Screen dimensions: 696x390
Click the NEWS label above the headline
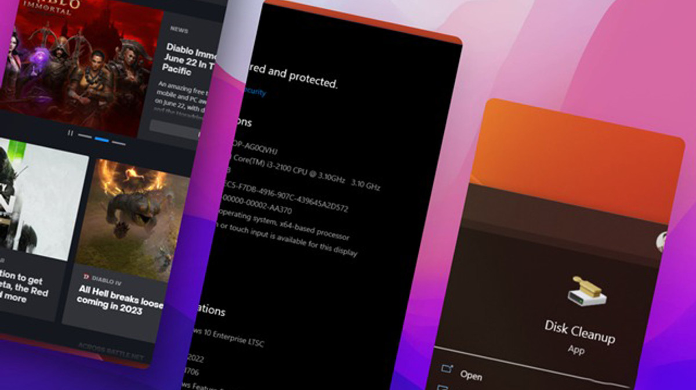tap(180, 29)
